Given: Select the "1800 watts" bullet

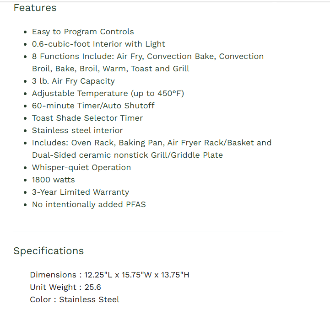Looking at the screenshot, I should (53, 180).
